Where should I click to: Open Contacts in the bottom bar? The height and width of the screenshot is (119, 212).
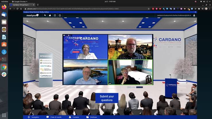(x=74, y=117)
